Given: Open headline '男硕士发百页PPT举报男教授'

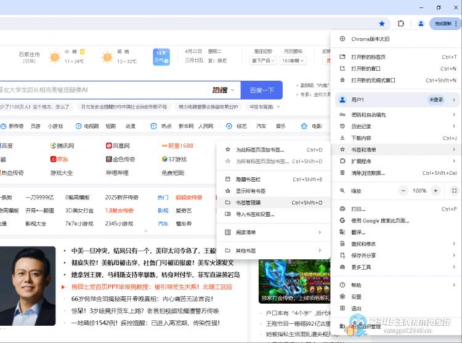Looking at the screenshot, I should coord(152,287).
